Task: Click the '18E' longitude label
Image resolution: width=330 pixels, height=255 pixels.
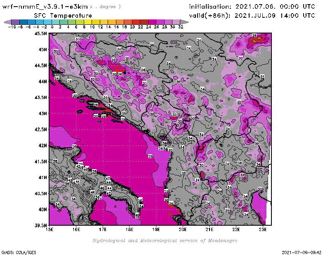Action: point(130,229)
